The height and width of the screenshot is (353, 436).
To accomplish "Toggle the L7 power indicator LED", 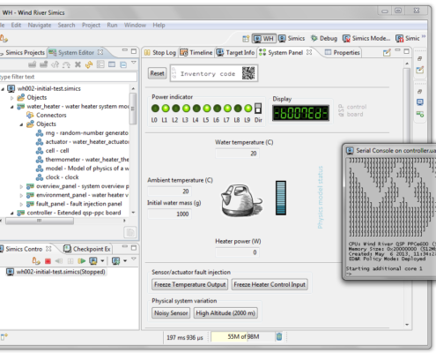I will point(227,109).
